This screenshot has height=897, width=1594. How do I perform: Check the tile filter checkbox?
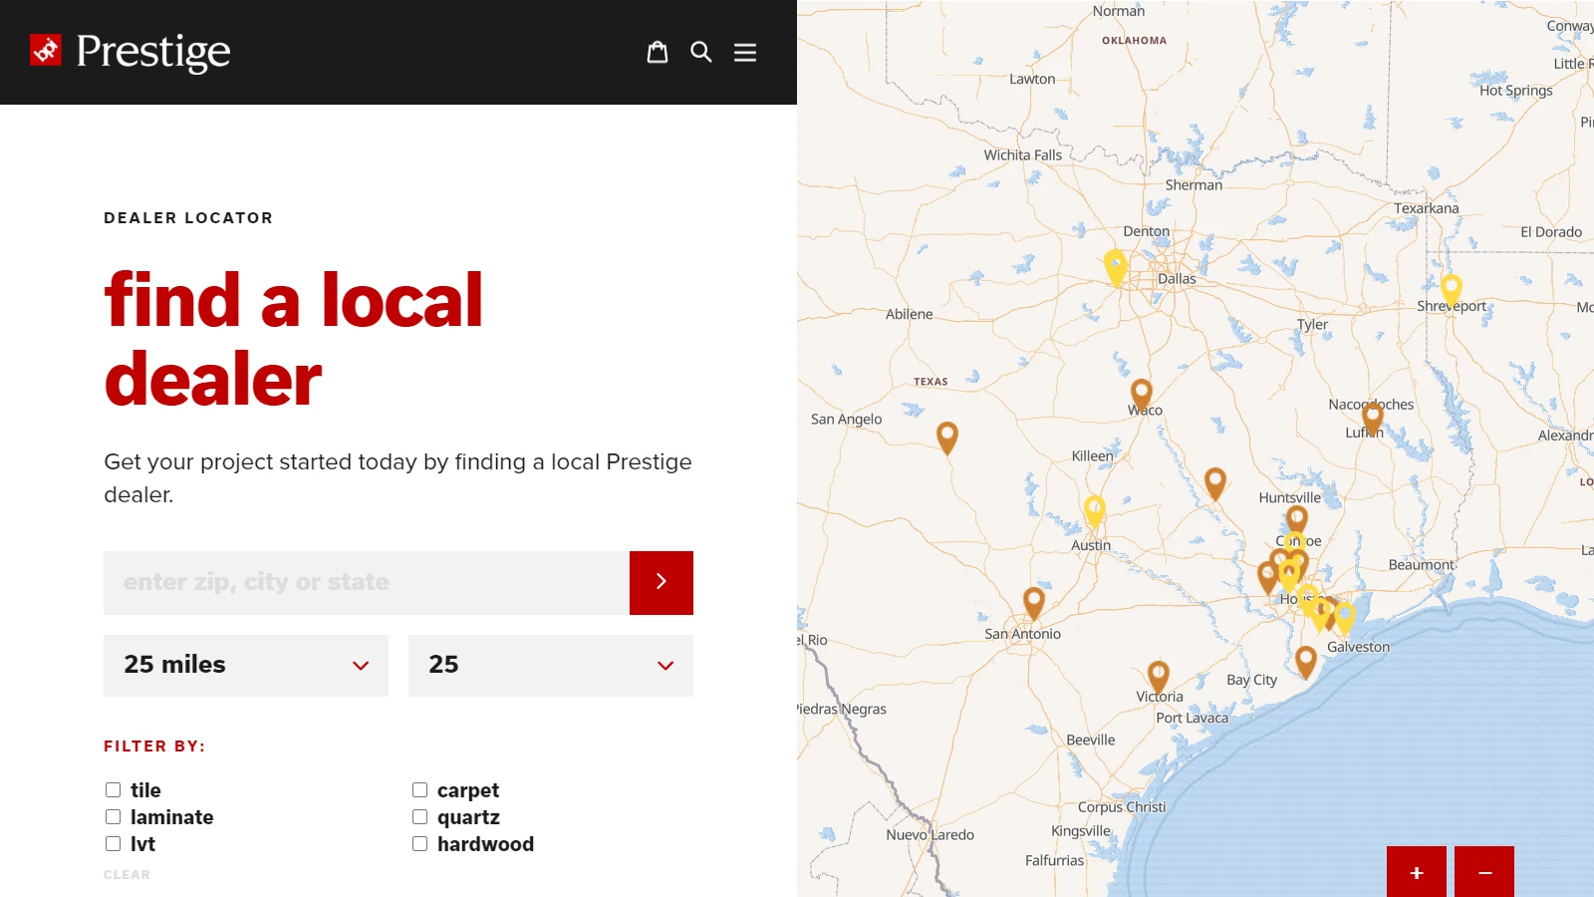pos(114,790)
